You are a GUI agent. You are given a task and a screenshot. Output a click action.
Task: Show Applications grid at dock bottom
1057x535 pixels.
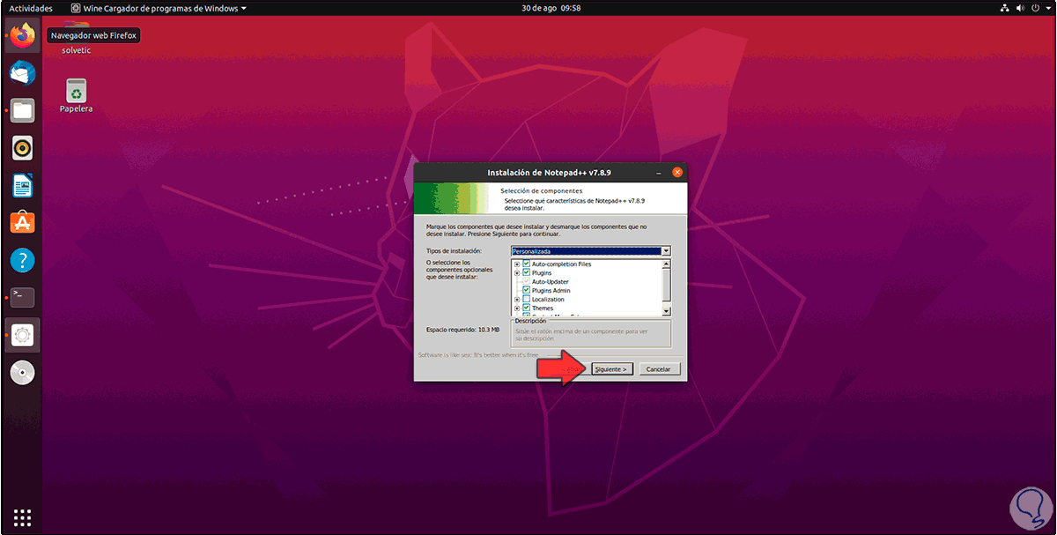pyautogui.click(x=23, y=517)
